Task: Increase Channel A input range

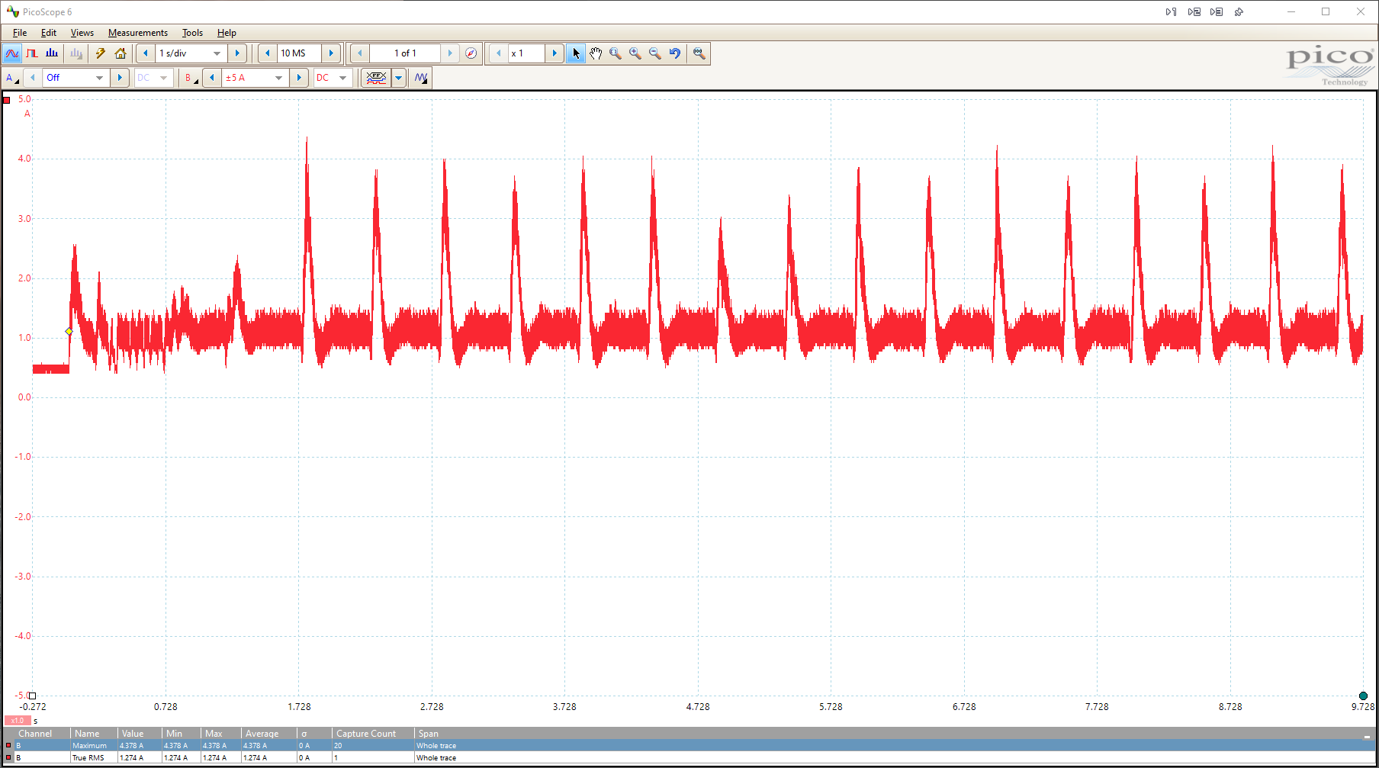Action: click(x=120, y=78)
